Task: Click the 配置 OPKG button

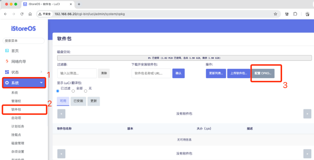Action: [x=262, y=73]
